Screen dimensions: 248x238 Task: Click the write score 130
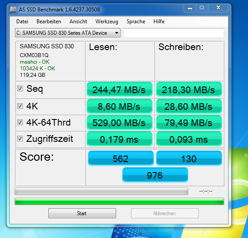point(189,159)
